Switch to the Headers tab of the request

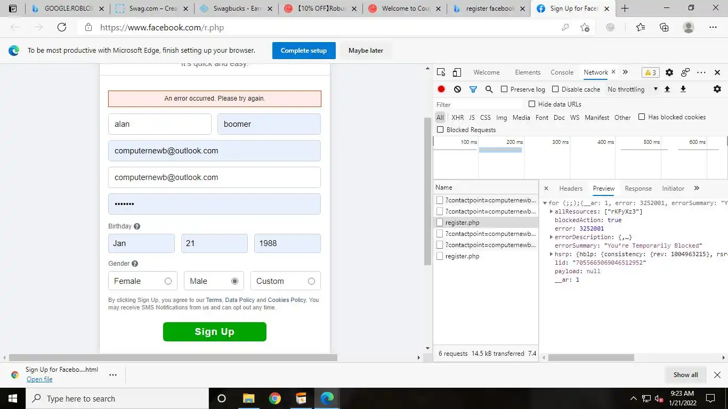[x=571, y=189]
